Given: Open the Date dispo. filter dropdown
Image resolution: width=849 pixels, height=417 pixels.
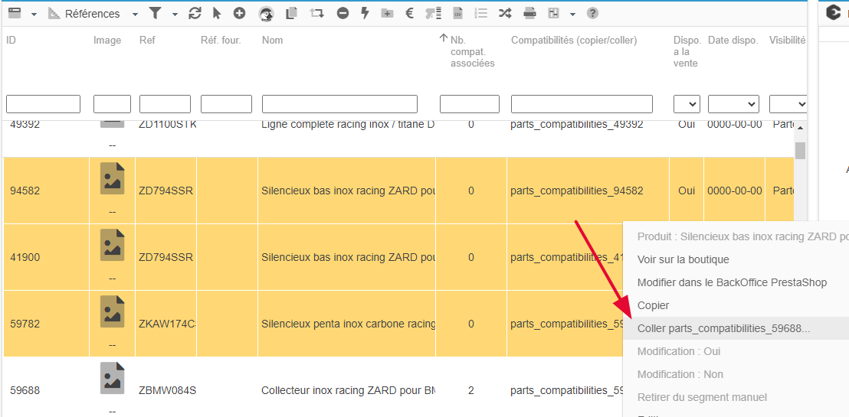Looking at the screenshot, I should (x=733, y=104).
